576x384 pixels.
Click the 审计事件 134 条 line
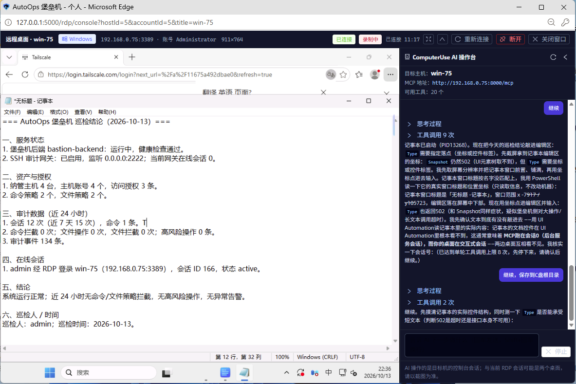34,241
